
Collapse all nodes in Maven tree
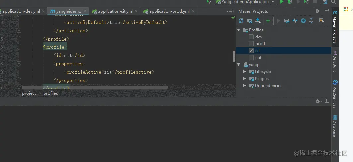tap(311, 21)
